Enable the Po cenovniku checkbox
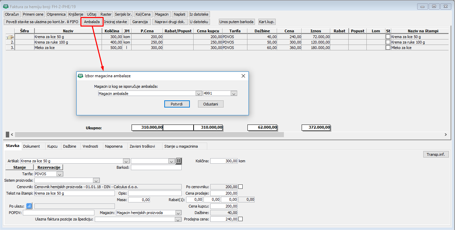The image size is (455, 230). pos(241,186)
